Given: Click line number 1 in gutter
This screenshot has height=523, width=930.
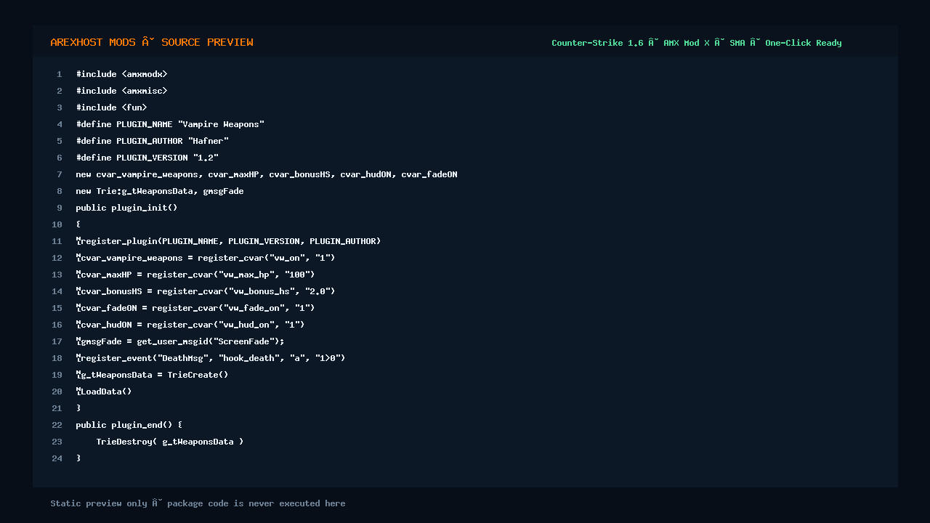Looking at the screenshot, I should pos(60,74).
